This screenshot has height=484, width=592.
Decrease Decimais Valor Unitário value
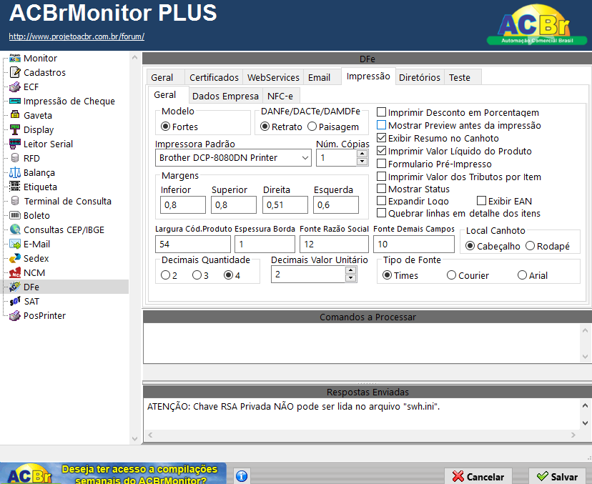(351, 278)
